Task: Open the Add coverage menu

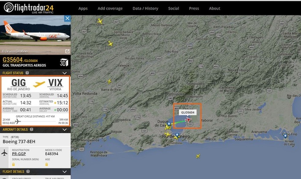Action: click(x=110, y=8)
